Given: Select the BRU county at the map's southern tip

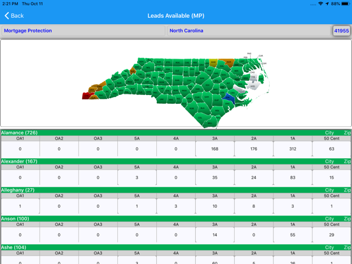Looking at the screenshot, I should coord(209,123).
